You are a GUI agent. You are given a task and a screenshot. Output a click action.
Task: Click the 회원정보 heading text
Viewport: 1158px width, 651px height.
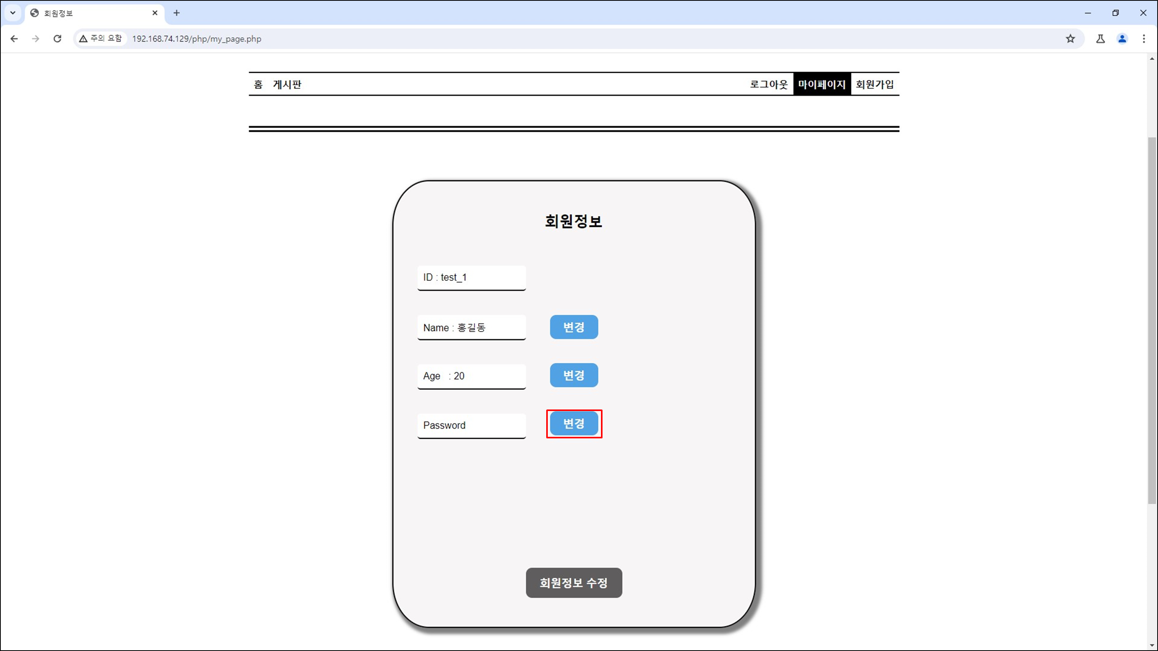(x=574, y=221)
